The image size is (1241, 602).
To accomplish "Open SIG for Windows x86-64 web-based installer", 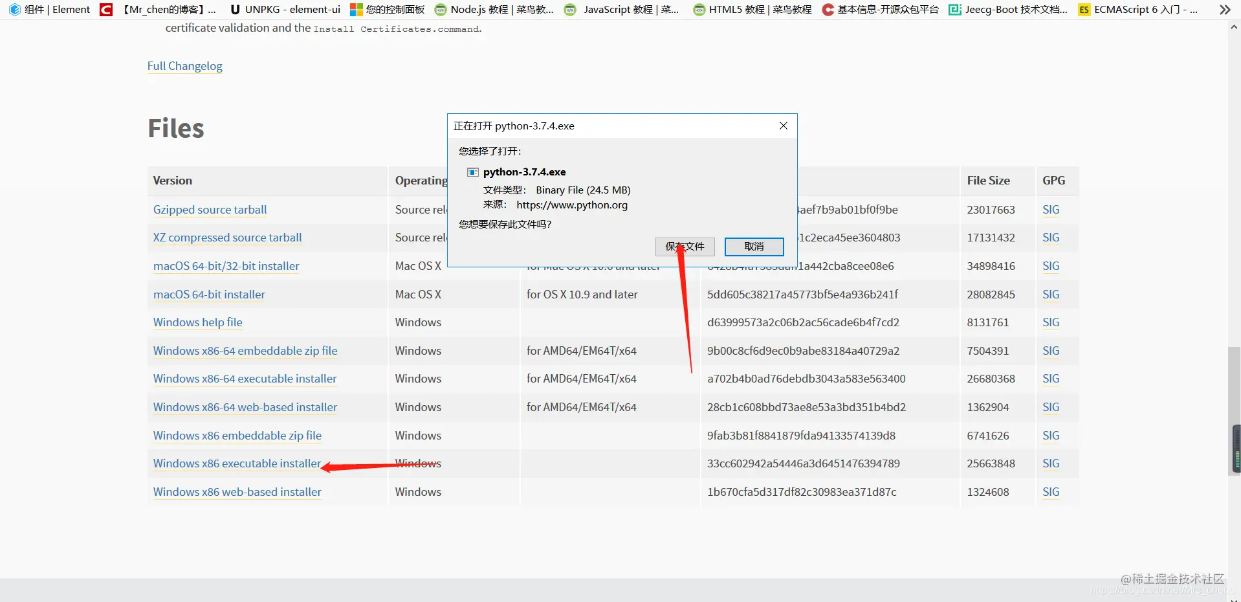I will coord(1051,407).
